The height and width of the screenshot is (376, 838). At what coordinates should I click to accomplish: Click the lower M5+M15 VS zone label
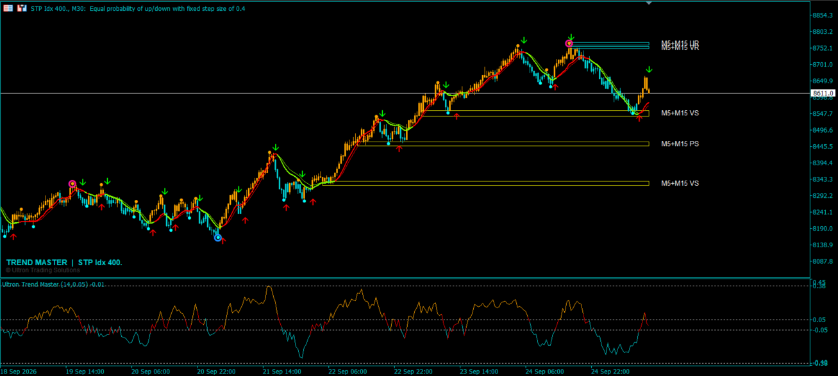[680, 183]
